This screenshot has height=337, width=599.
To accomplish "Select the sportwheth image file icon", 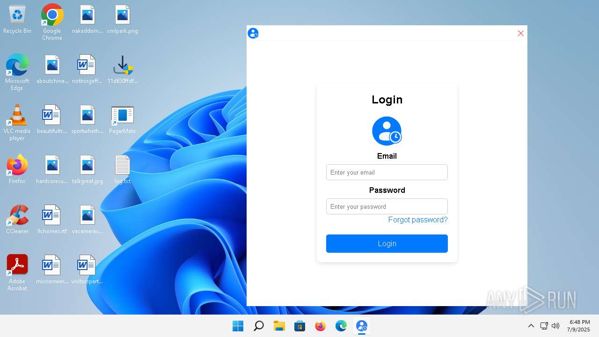I will [x=87, y=120].
